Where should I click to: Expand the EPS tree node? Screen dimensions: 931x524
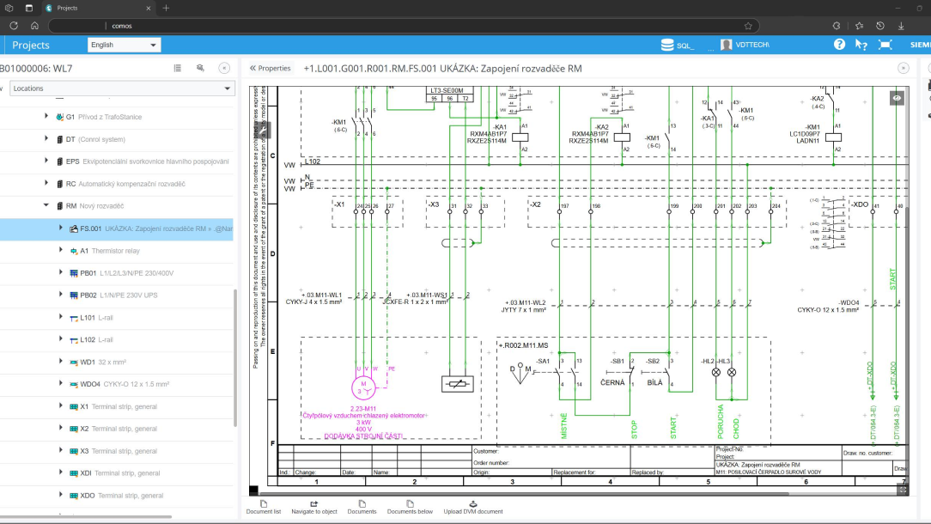pyautogui.click(x=46, y=161)
